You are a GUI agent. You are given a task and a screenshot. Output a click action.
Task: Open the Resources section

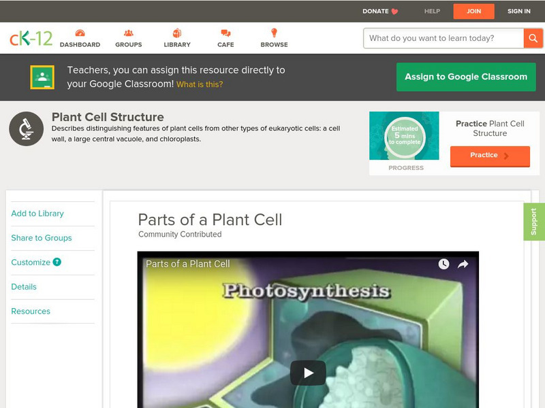click(31, 311)
